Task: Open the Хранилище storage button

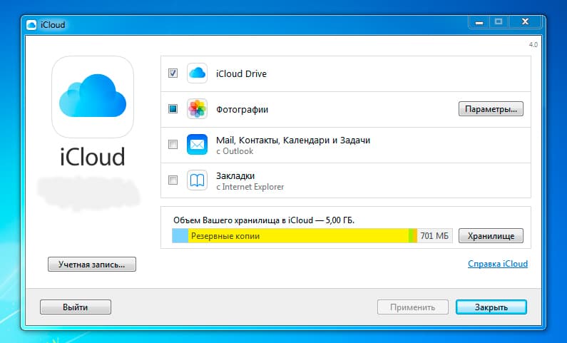Action: (491, 235)
